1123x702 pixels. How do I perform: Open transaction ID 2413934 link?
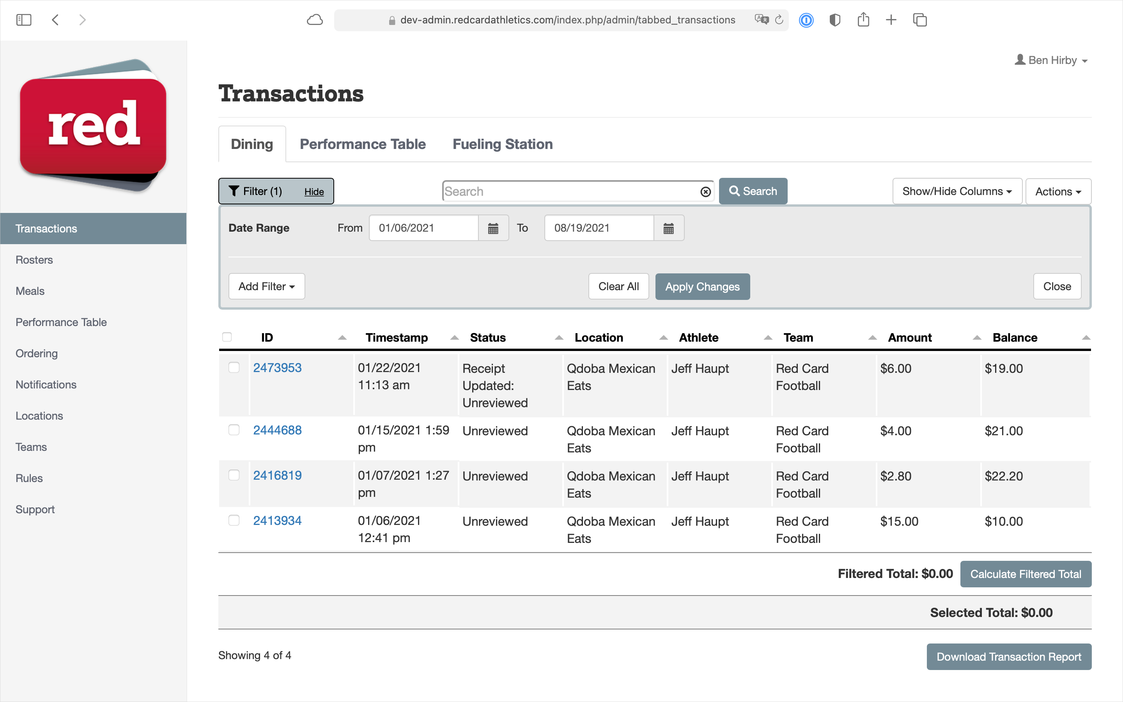pyautogui.click(x=278, y=521)
